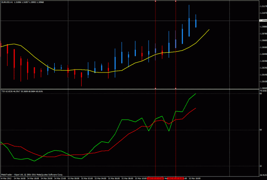Screen dimensions: 267x180
Task: Click the '14 Mar 2012' date label
Action: tap(5, 178)
